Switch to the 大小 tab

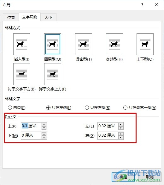pyautogui.click(x=48, y=18)
